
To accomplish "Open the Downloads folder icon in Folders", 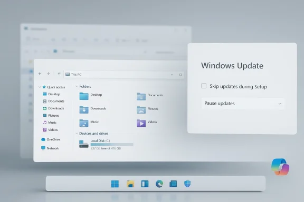I will [84, 109].
